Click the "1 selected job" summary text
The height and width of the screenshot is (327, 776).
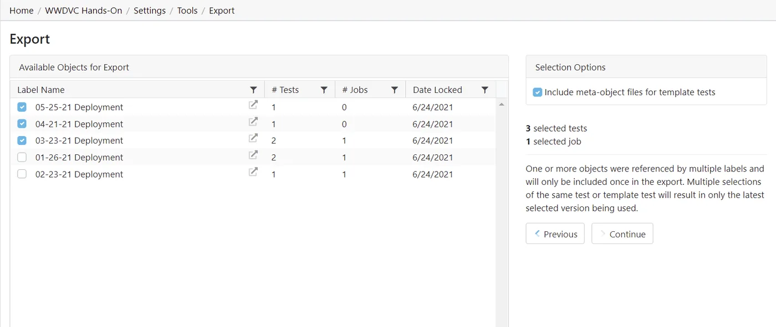[x=554, y=142]
